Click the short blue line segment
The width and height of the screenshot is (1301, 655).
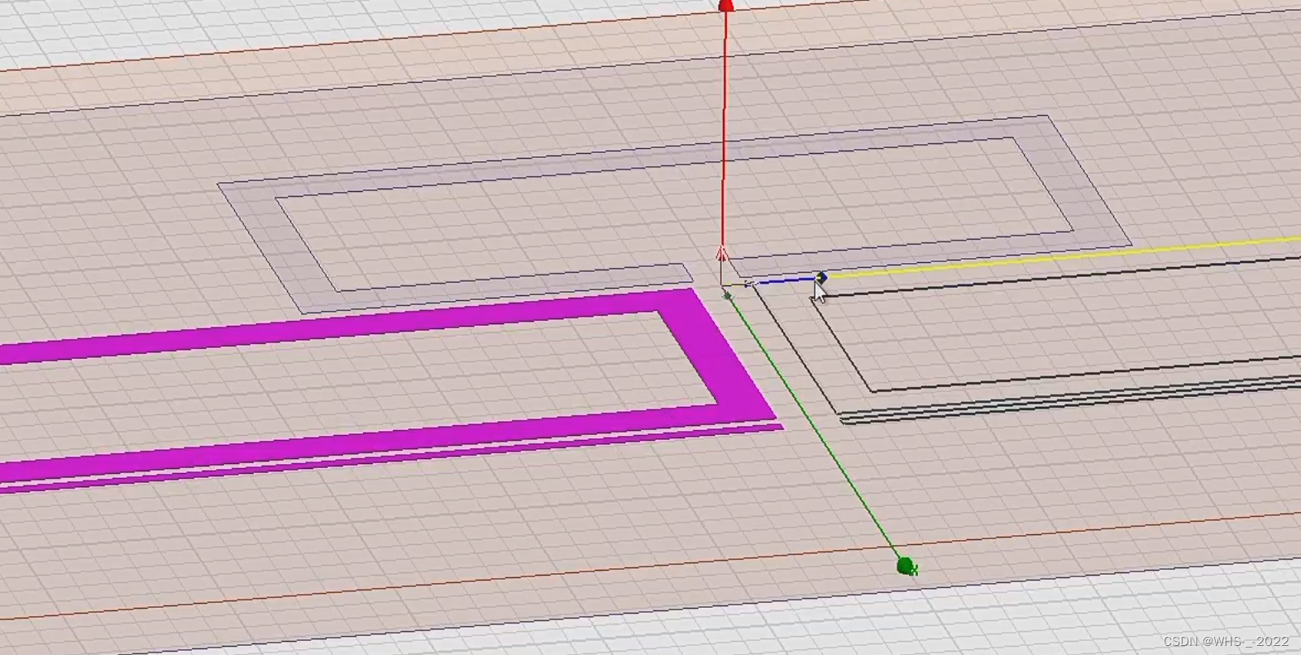[787, 281]
